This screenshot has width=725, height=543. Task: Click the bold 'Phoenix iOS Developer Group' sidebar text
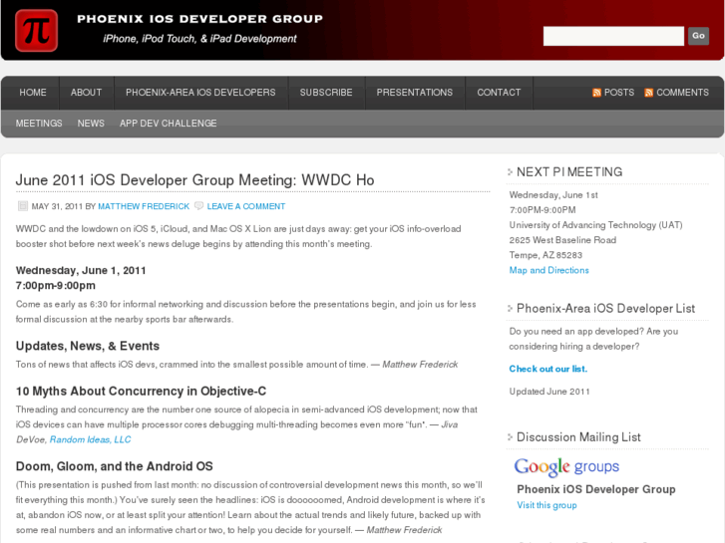(596, 489)
